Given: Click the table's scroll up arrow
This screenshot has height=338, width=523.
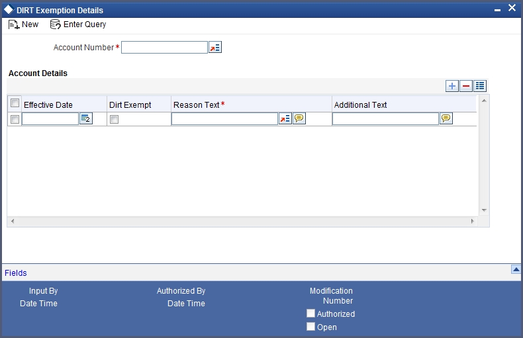Looking at the screenshot, I should coord(484,101).
